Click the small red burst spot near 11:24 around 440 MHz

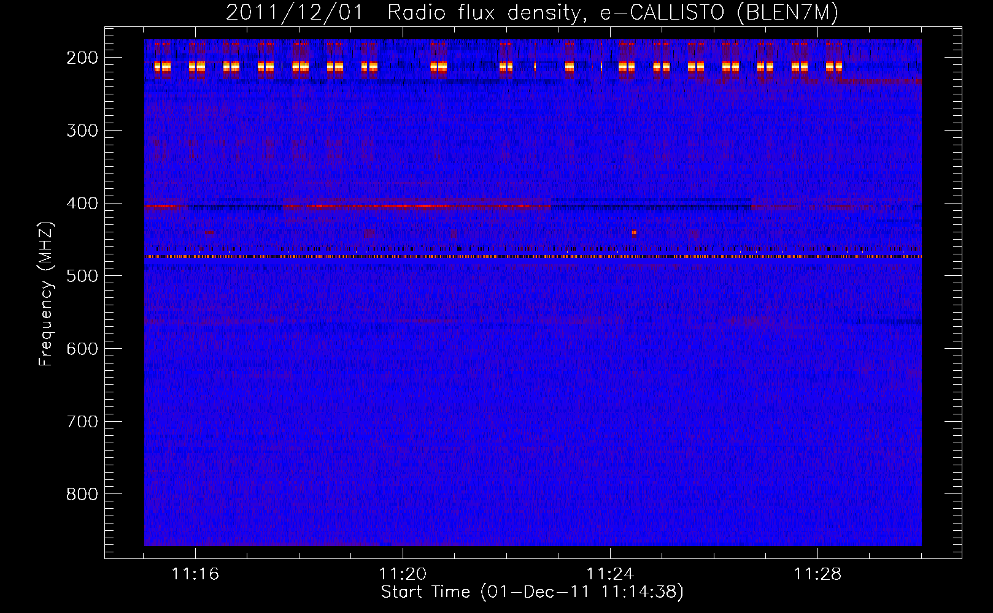[634, 233]
